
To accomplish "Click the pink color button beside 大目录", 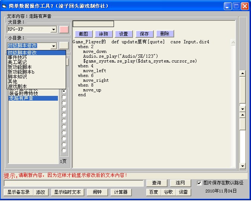I will pos(64,30).
